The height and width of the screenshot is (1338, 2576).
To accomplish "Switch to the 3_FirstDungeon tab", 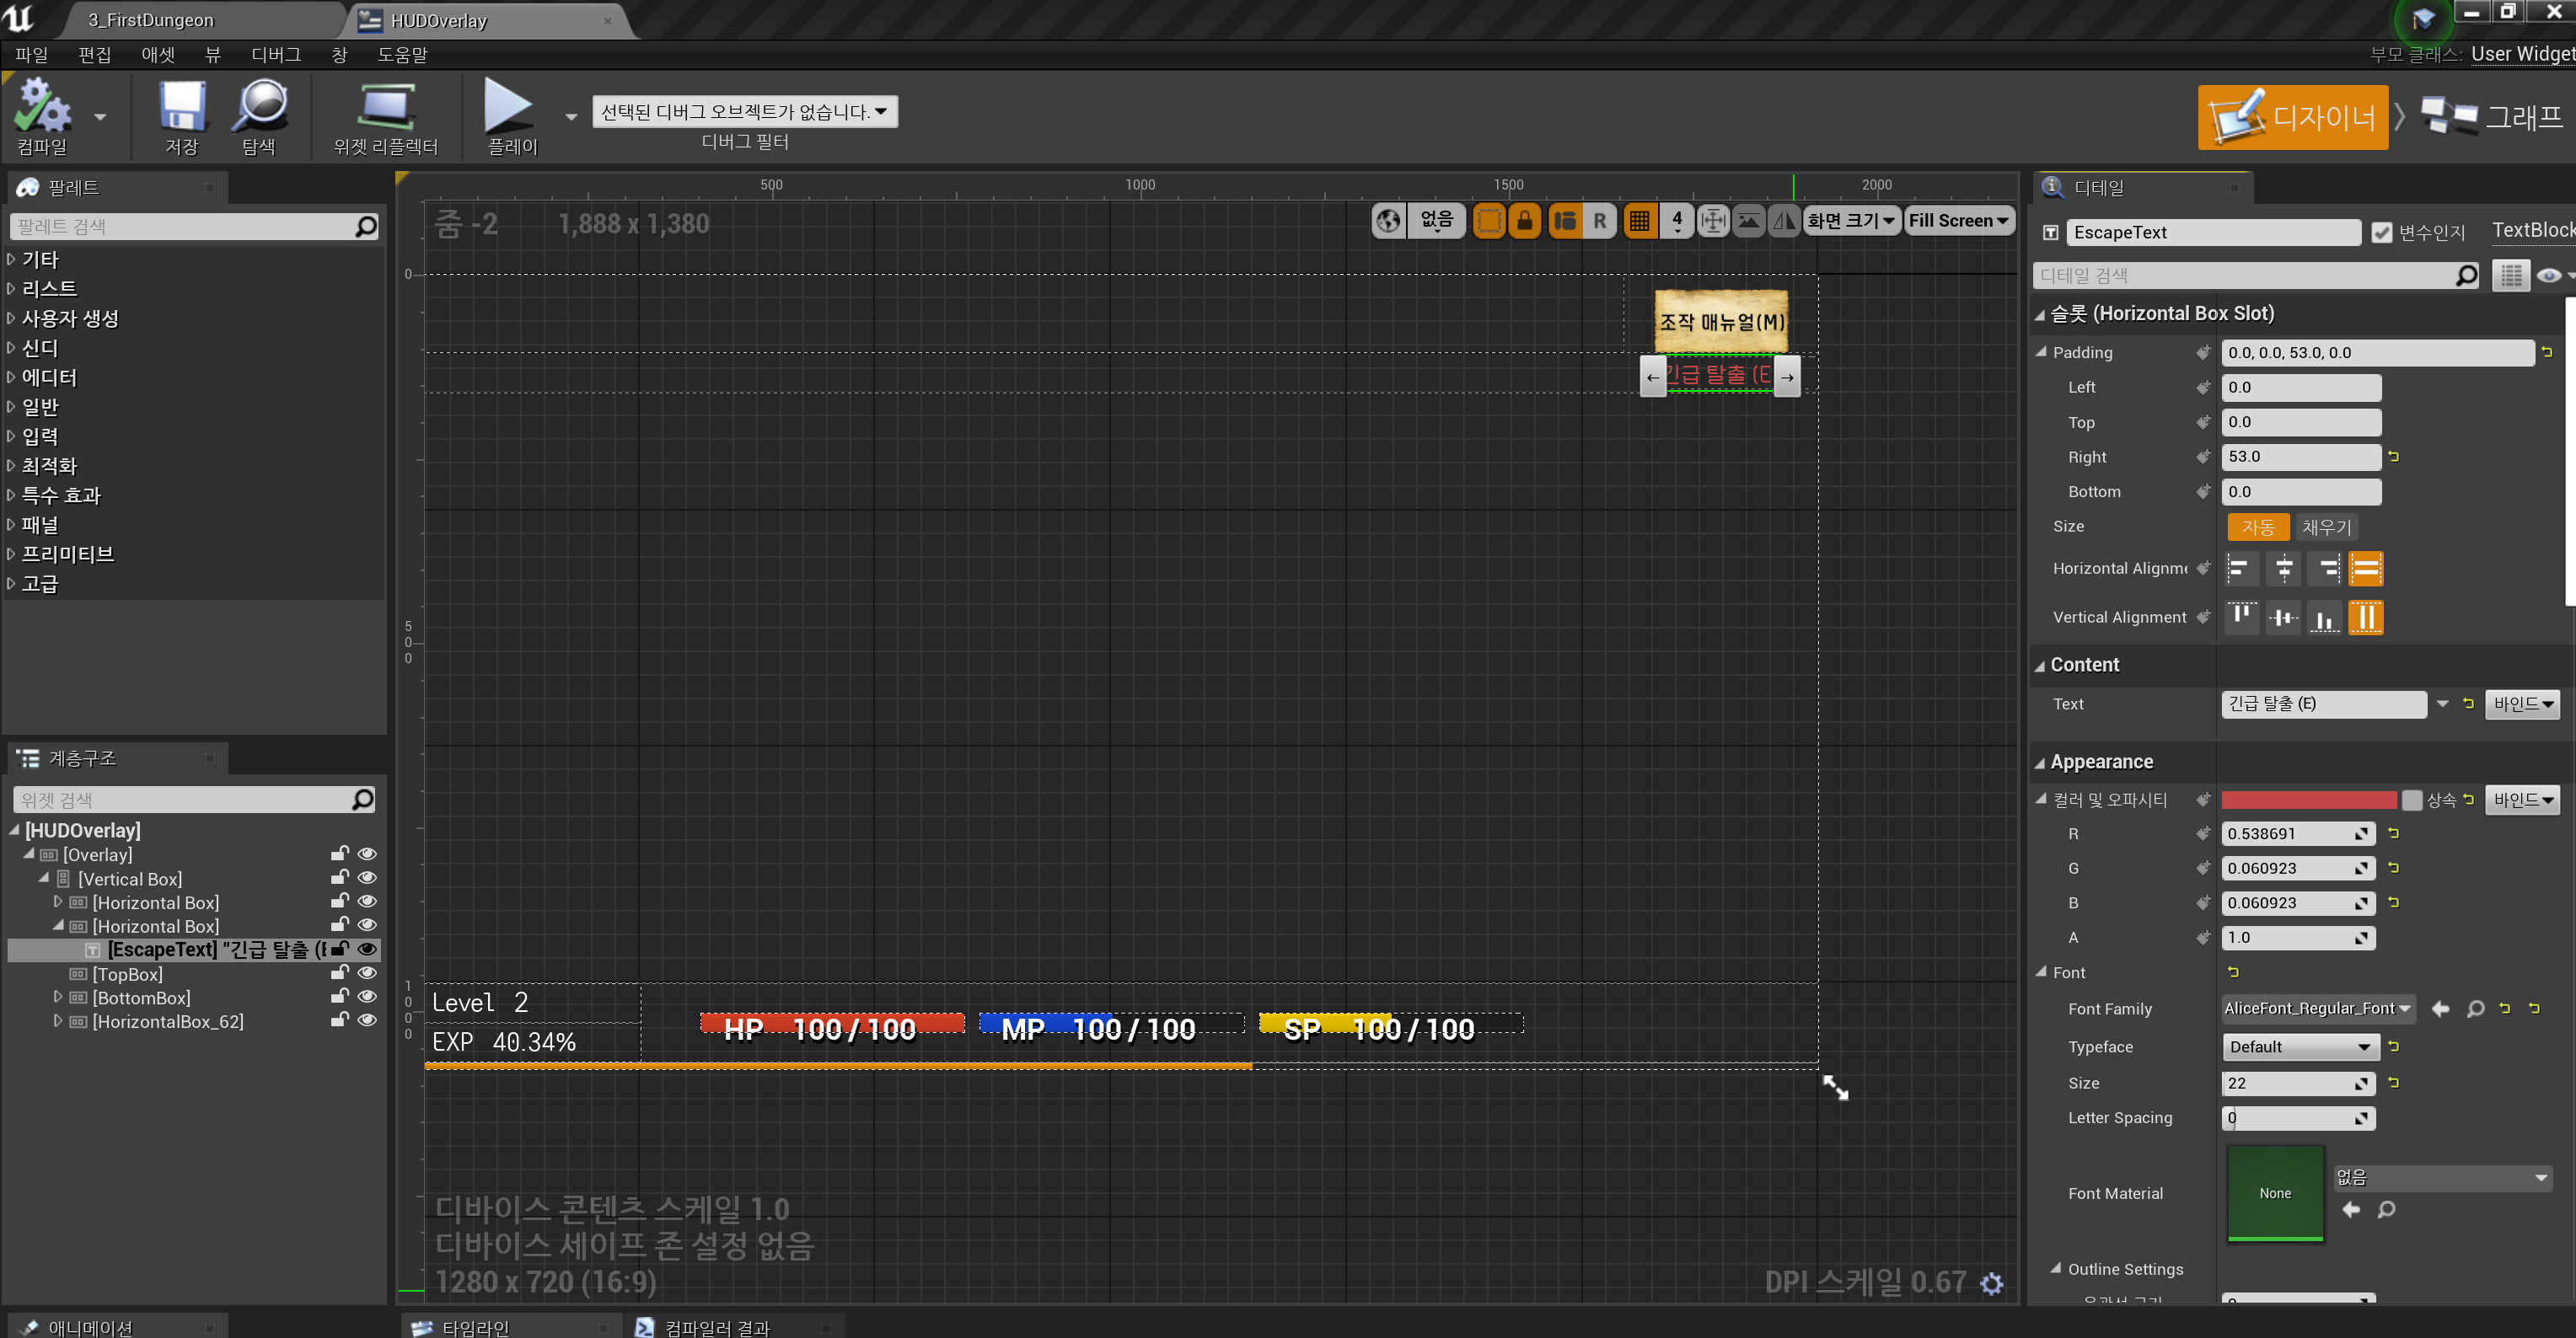I will click(x=150, y=20).
